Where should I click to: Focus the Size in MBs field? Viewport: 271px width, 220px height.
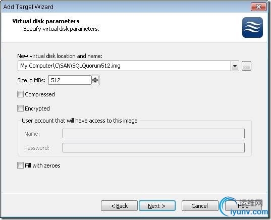[70, 80]
